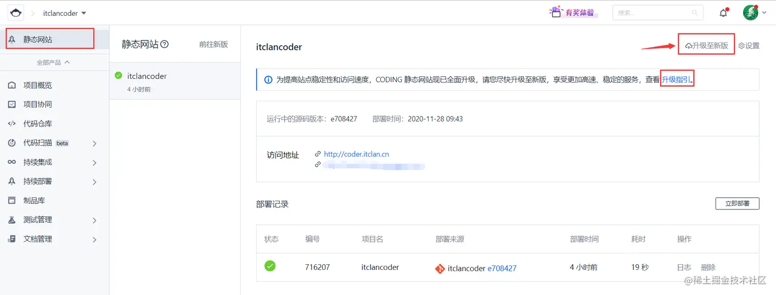Screen dimensions: 776x295
Task: Click the 升级至新版 button
Action: (706, 45)
